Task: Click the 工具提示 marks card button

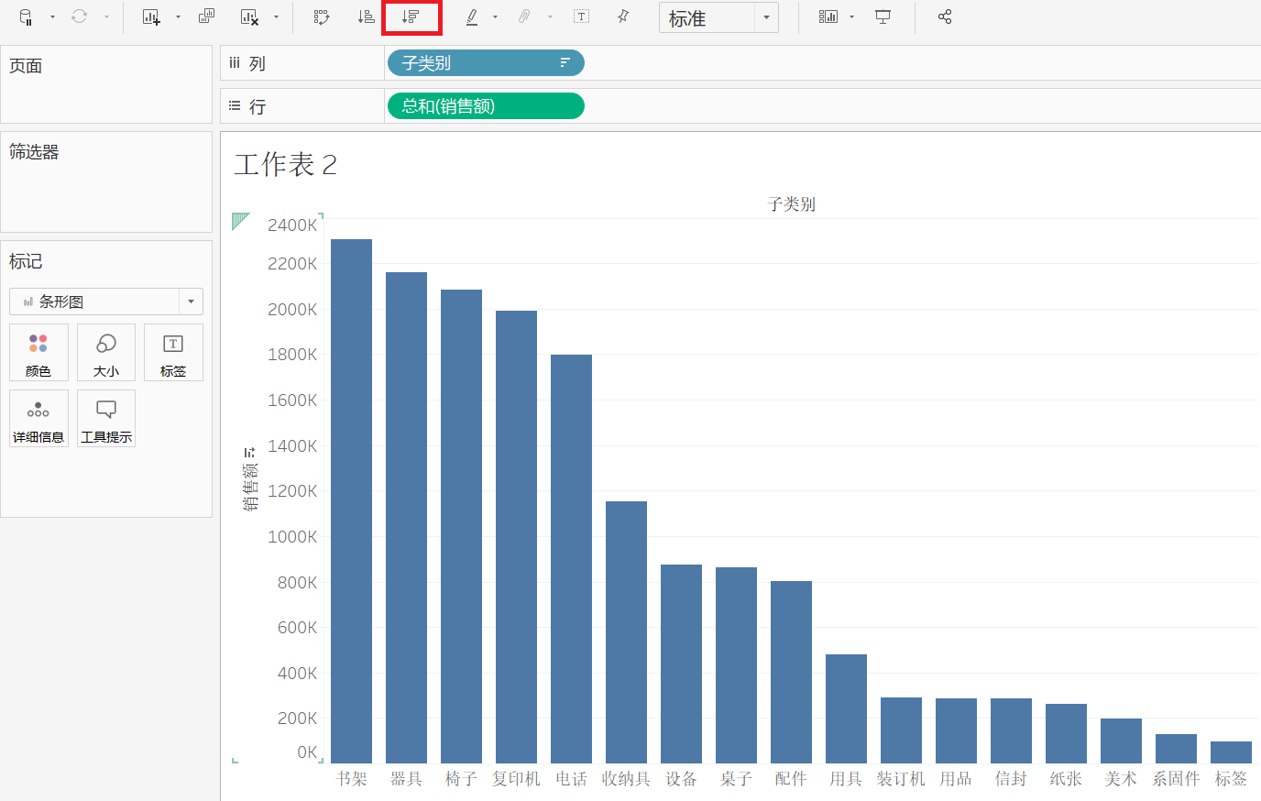Action: coord(106,419)
